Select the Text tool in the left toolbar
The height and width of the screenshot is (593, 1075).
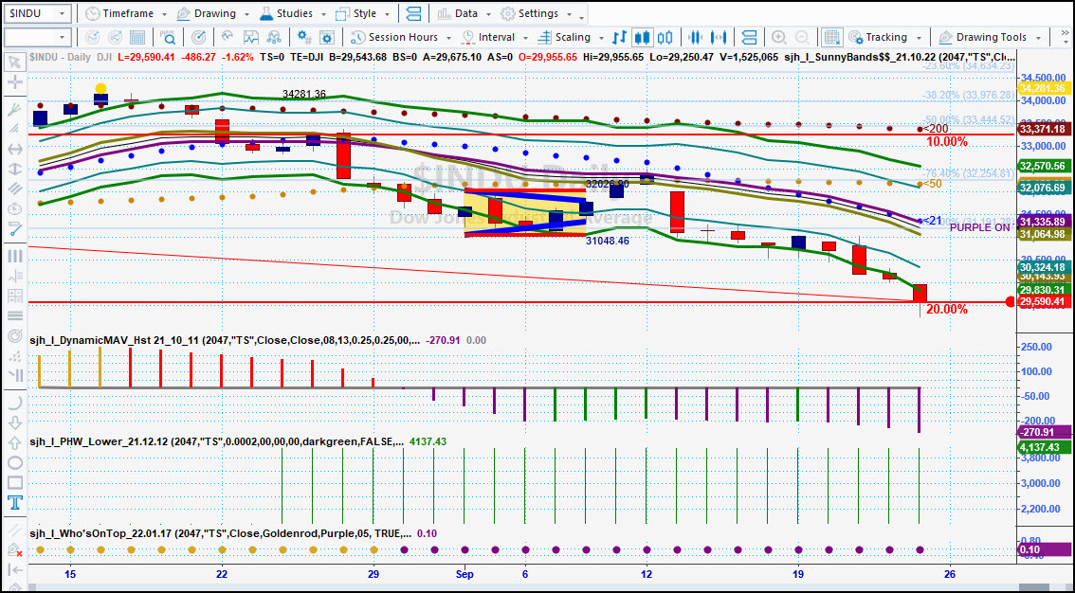coord(14,503)
